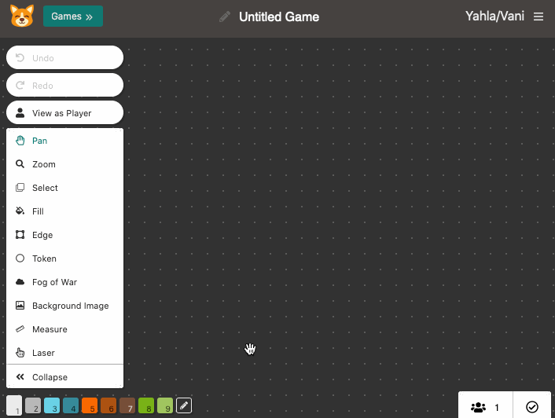This screenshot has height=418, width=555.
Task: Collapse the tool sidebar
Action: (x=64, y=377)
